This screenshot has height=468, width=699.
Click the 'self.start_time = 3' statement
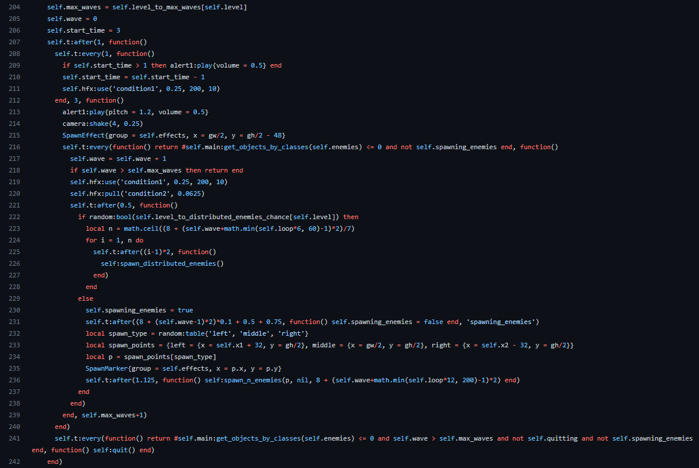[x=84, y=30]
